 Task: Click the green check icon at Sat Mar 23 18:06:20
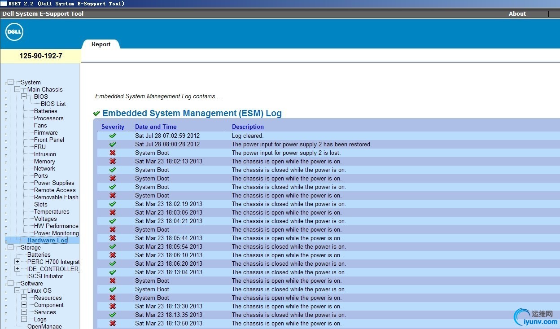pyautogui.click(x=113, y=263)
